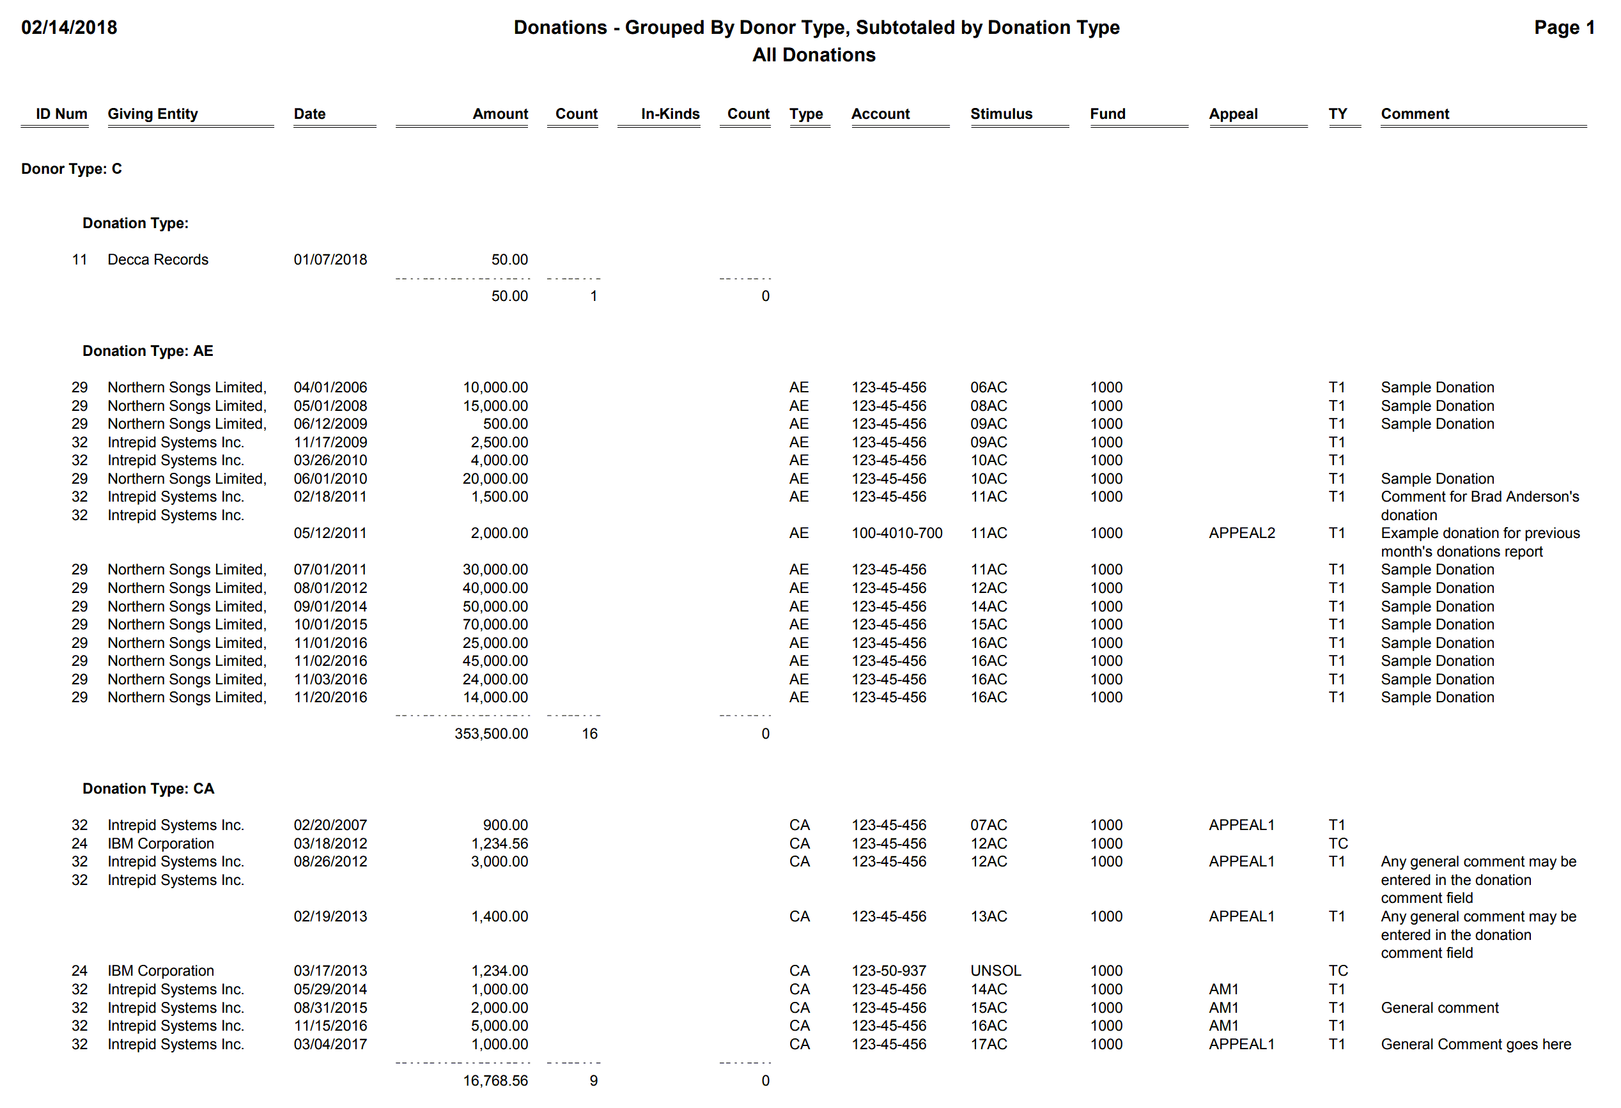This screenshot has height=1108, width=1621.
Task: Click the date 01/07/2018
Action: click(x=330, y=259)
